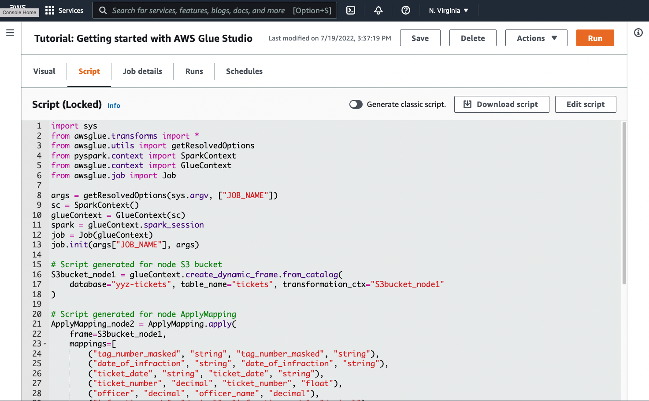Open the info panel on the right edge
Image resolution: width=649 pixels, height=401 pixels.
point(638,33)
